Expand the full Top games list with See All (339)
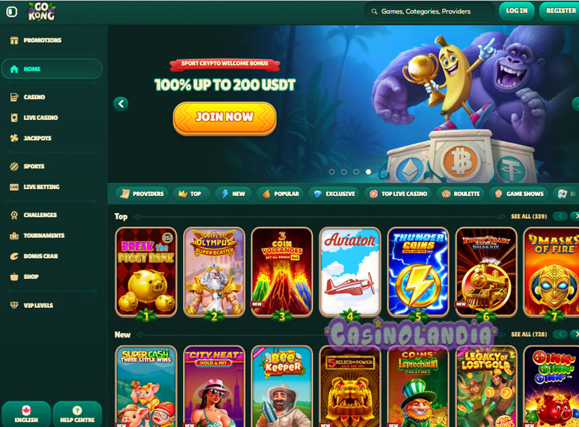This screenshot has height=427, width=579. (529, 216)
